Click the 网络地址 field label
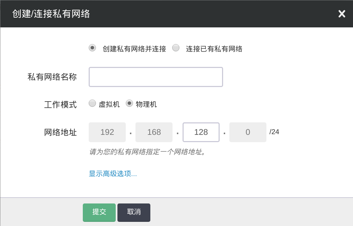Image resolution: width=353 pixels, height=226 pixels. pyautogui.click(x=60, y=132)
